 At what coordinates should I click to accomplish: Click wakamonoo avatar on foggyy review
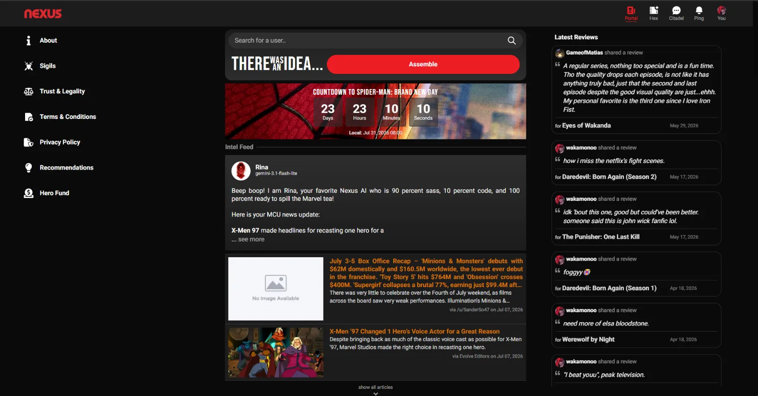click(x=559, y=260)
